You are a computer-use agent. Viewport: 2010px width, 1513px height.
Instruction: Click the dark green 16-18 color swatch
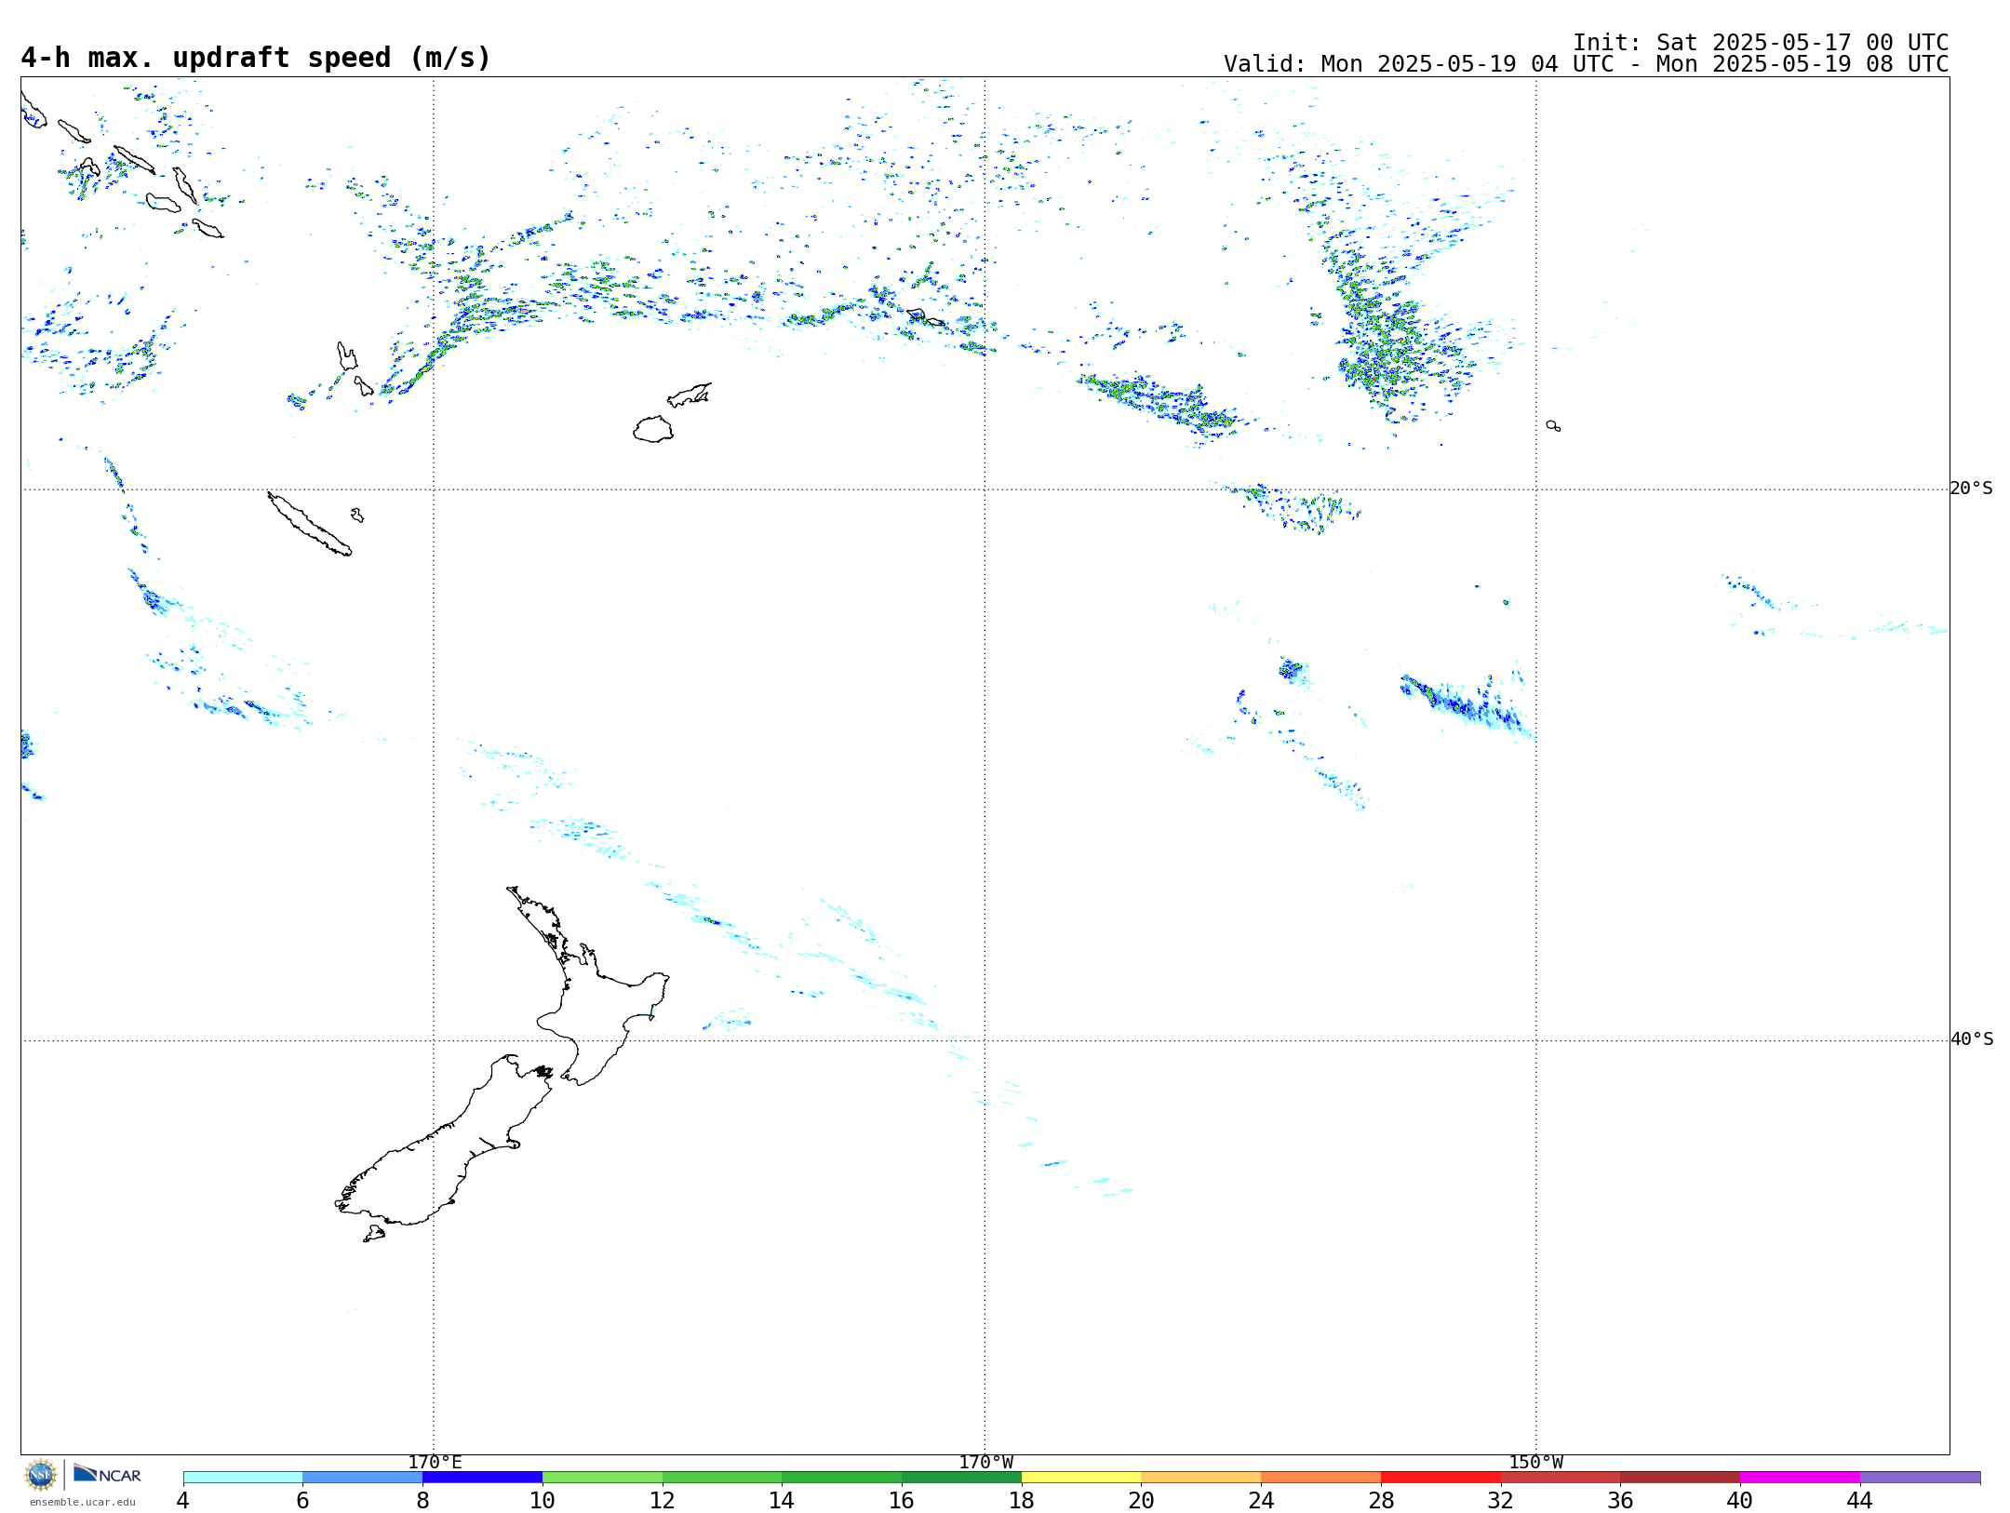coord(961,1478)
